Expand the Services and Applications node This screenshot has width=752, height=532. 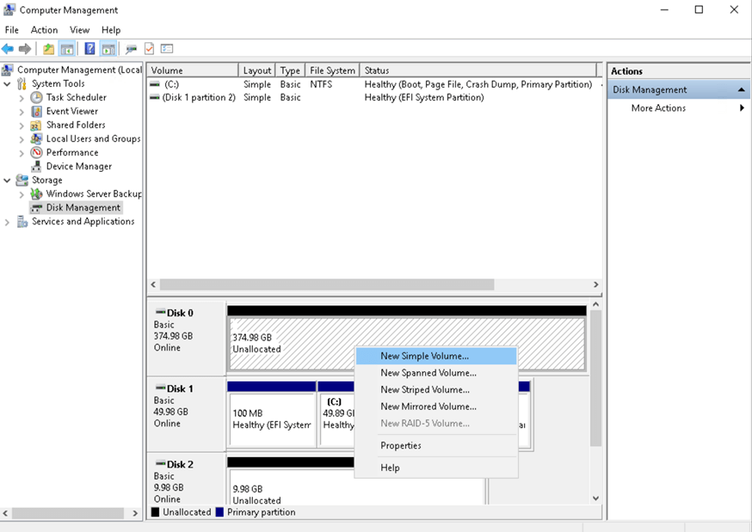pyautogui.click(x=8, y=222)
